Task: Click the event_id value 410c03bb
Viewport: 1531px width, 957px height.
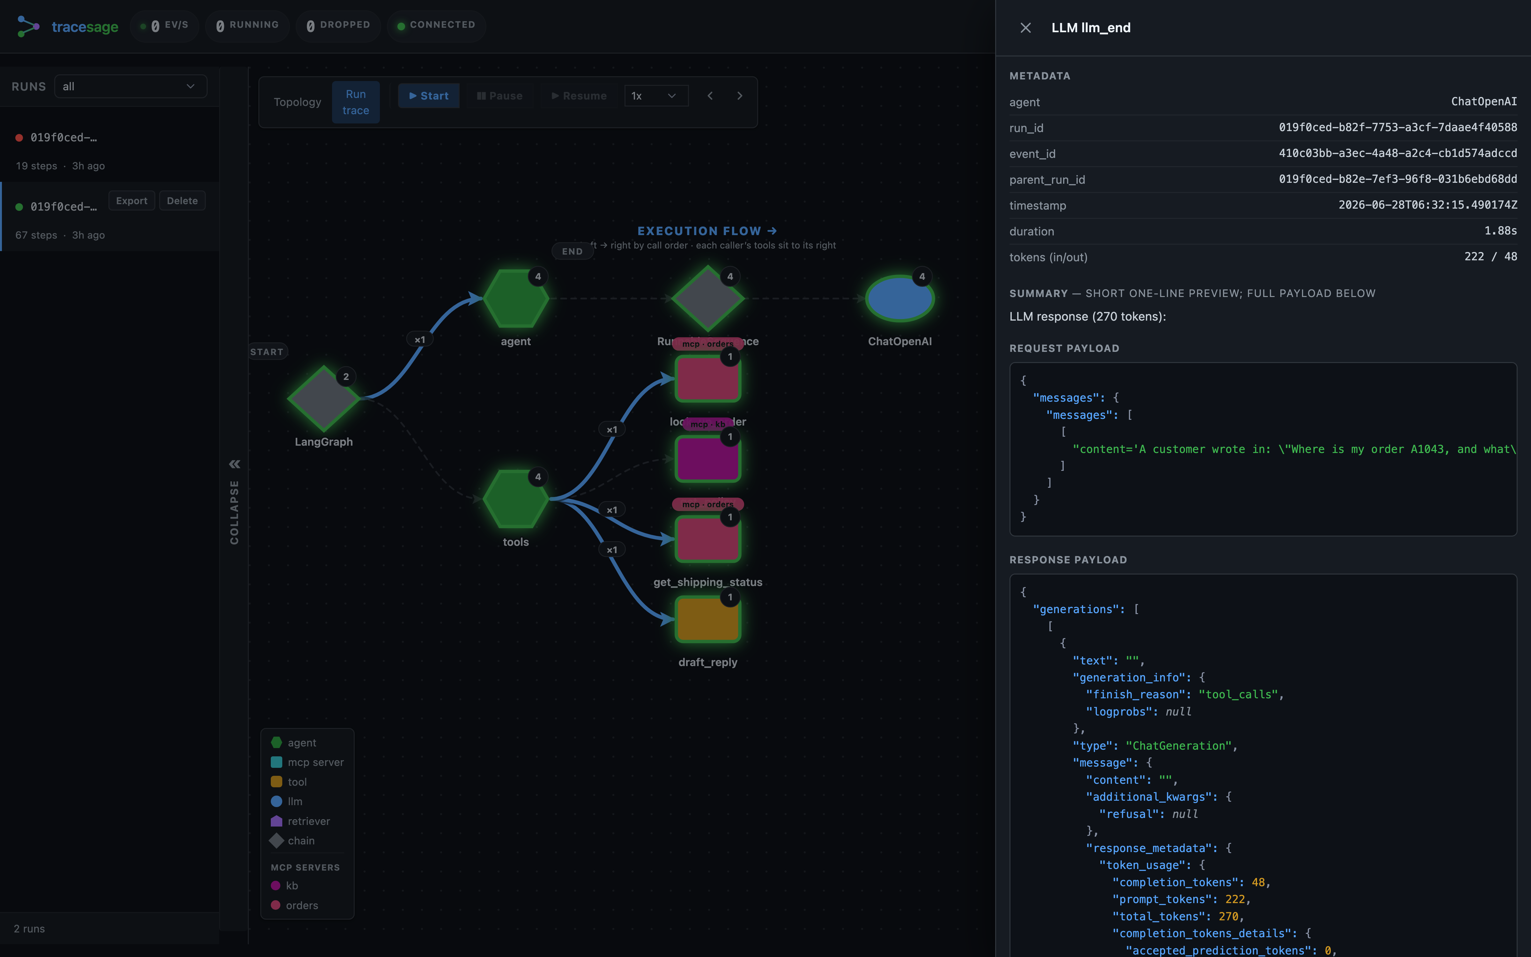Action: click(x=1397, y=153)
